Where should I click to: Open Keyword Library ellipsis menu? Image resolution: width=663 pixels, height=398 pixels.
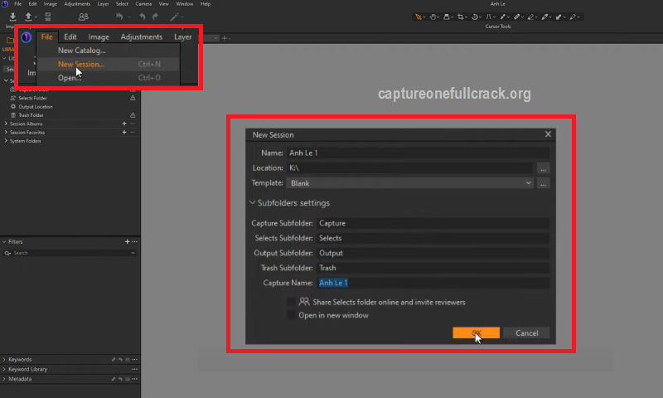(135, 369)
